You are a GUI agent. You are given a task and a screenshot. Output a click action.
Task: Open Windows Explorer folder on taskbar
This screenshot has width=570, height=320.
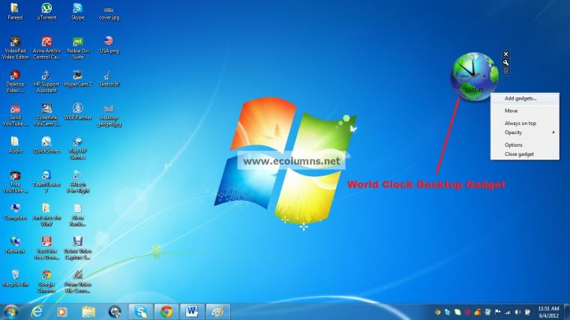tap(88, 312)
